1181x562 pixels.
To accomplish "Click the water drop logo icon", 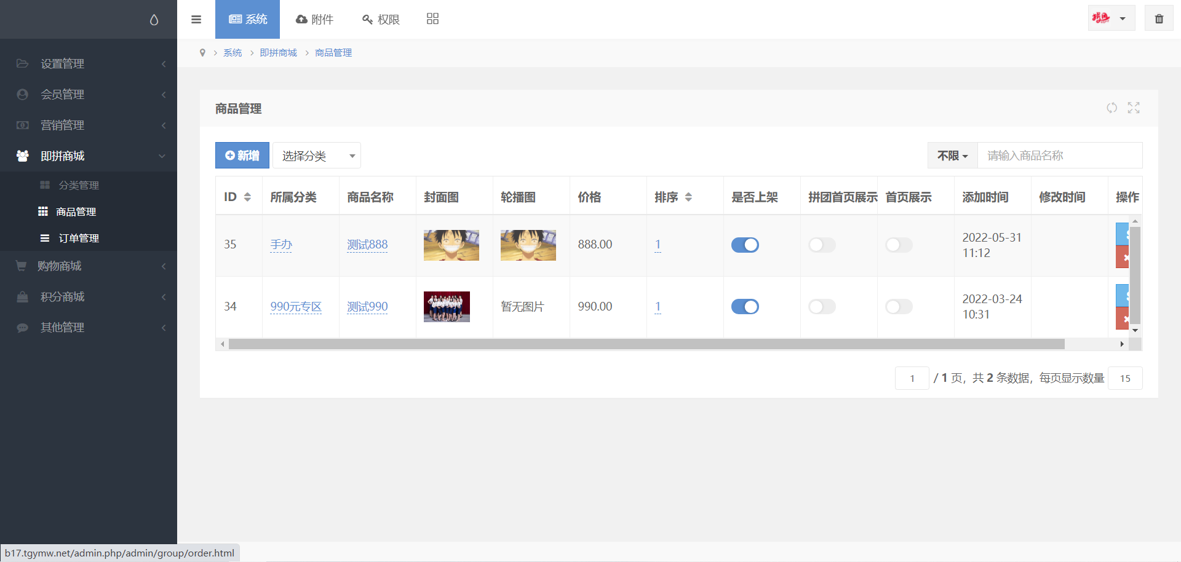I will coord(154,20).
